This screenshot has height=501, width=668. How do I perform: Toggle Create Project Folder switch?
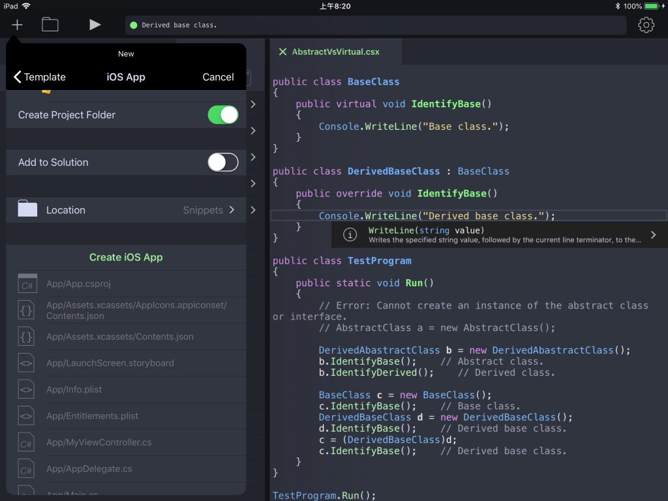click(223, 115)
